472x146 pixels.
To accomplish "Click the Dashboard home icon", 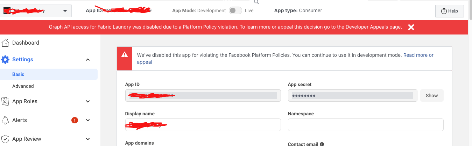I will (5, 43).
